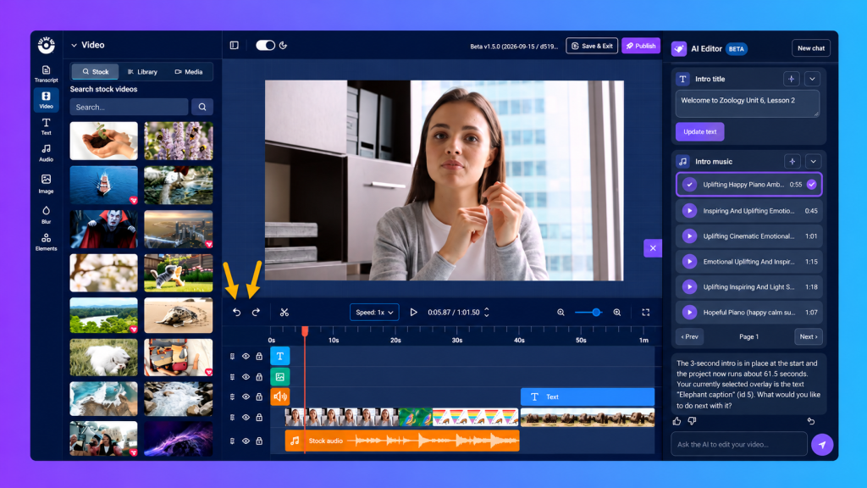867x488 pixels.
Task: Click the moon dark mode icon
Action: tap(283, 46)
